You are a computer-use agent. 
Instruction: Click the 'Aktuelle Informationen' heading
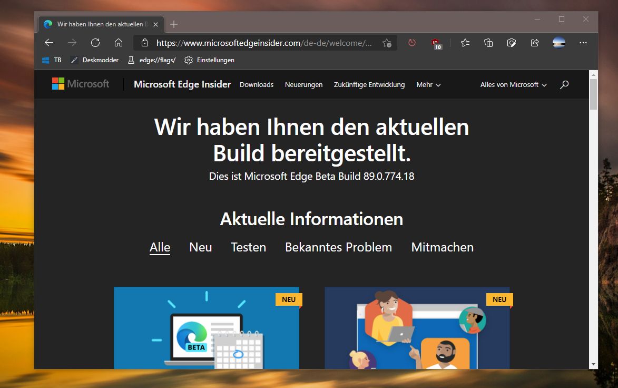[x=311, y=219]
